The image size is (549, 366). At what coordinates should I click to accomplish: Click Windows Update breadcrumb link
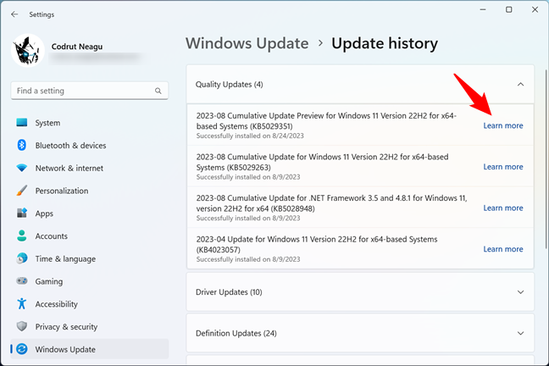[x=247, y=43]
